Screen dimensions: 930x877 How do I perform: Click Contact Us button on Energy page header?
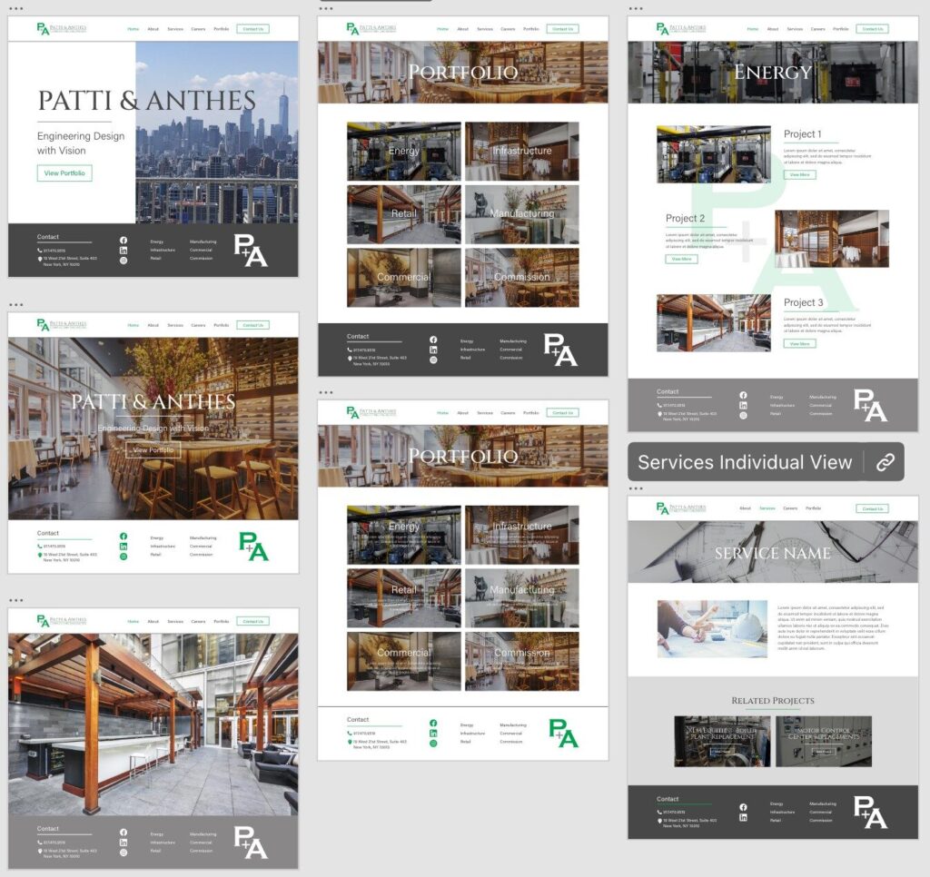[872, 29]
